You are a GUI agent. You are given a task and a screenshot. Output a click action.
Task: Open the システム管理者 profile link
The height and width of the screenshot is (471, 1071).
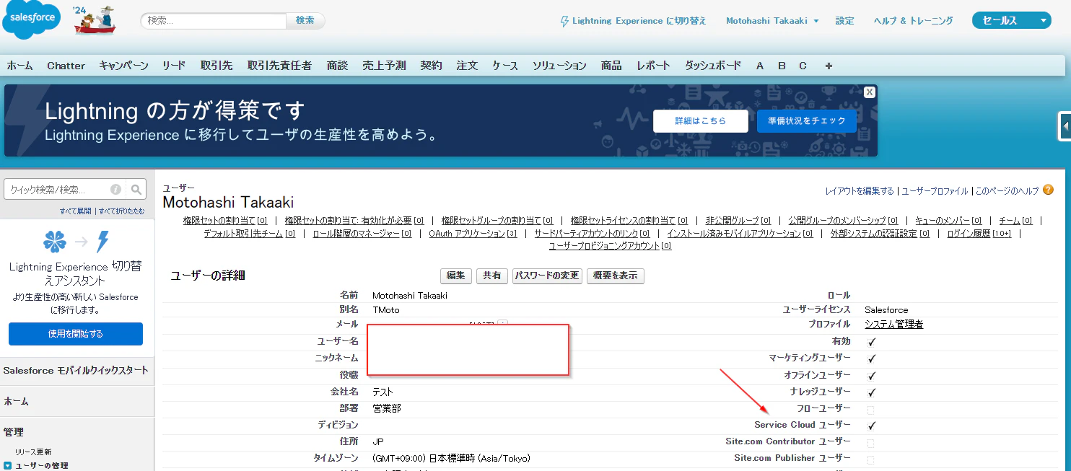click(893, 325)
